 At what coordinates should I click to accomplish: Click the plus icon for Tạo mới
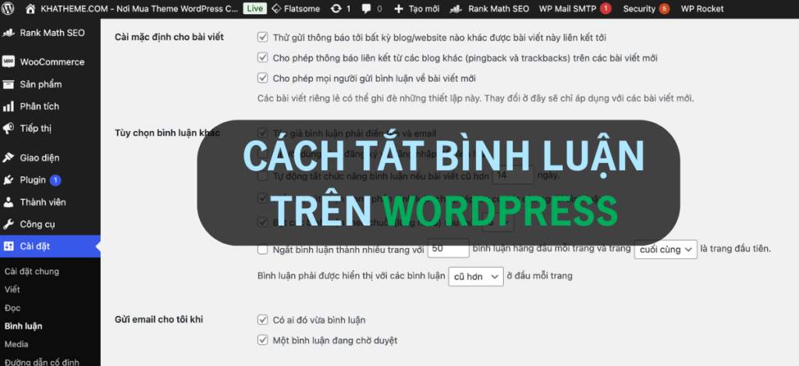[399, 9]
